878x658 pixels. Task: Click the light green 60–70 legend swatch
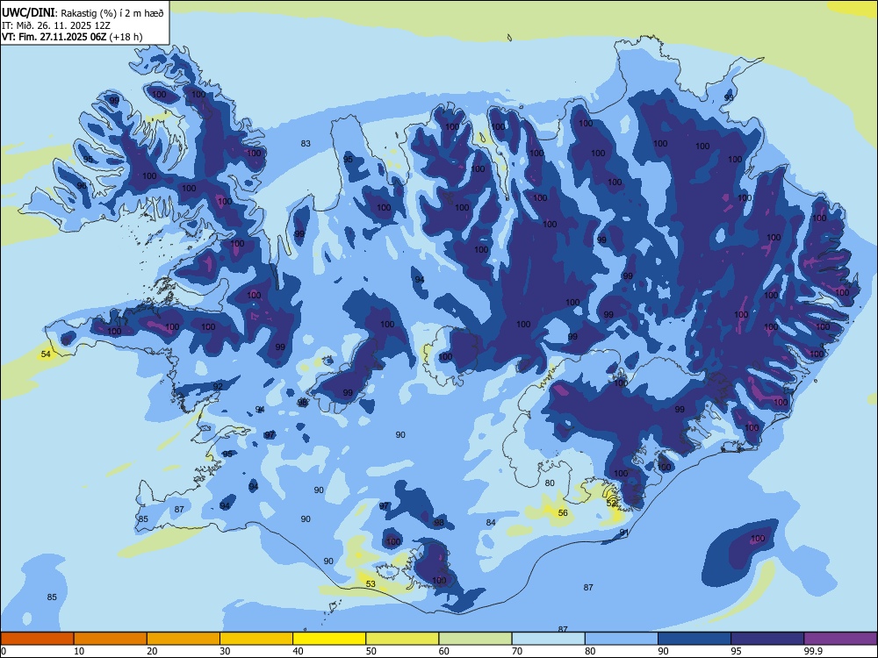[x=475, y=639]
